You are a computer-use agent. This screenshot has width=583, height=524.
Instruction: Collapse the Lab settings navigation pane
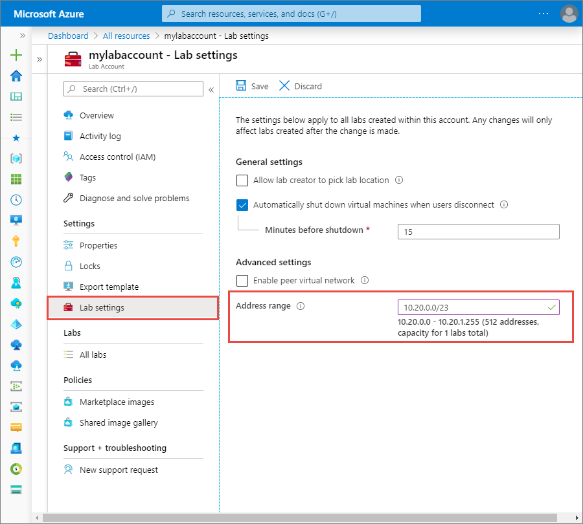click(212, 90)
